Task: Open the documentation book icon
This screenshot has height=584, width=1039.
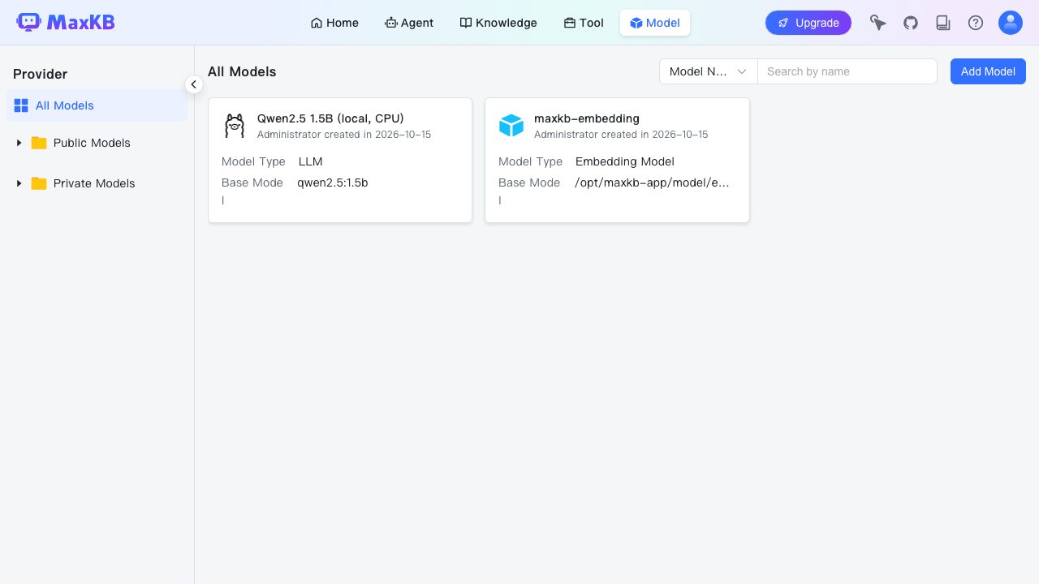Action: pyautogui.click(x=943, y=23)
